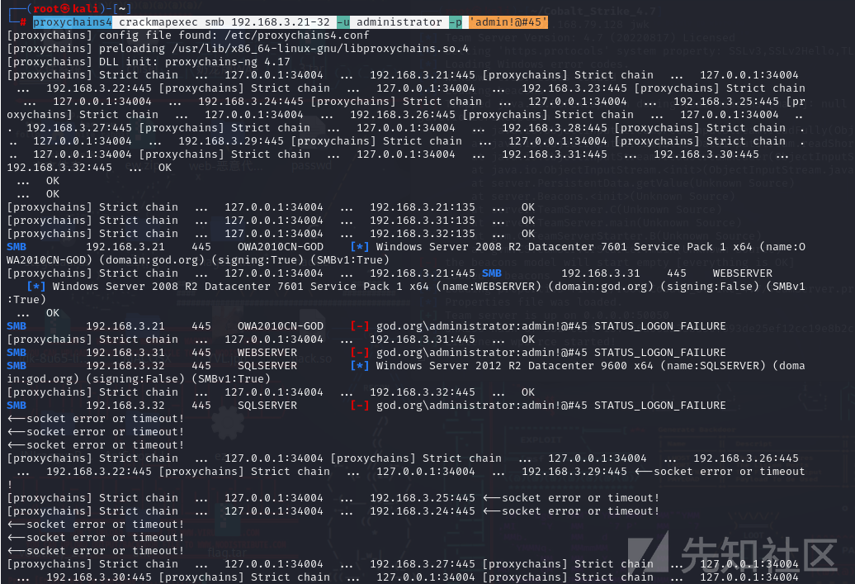Click 'socket error or timeout!' after 192.168.3.25:445
The width and height of the screenshot is (855, 584).
tap(581, 498)
